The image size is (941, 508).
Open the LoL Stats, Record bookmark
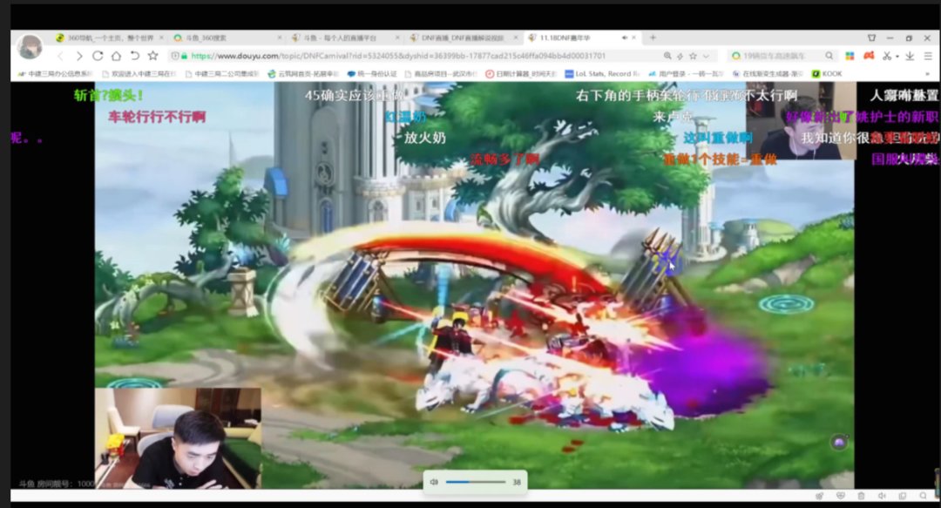pyautogui.click(x=602, y=74)
